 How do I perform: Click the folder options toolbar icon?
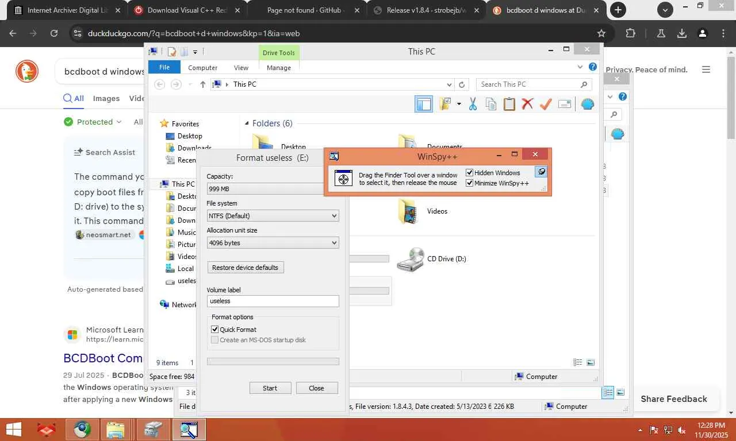pyautogui.click(x=446, y=104)
